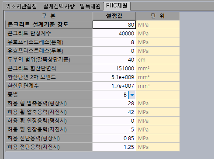Edit 유효프리스트레스(두부) value 0
This screenshot has height=159, width=214.
point(114,51)
